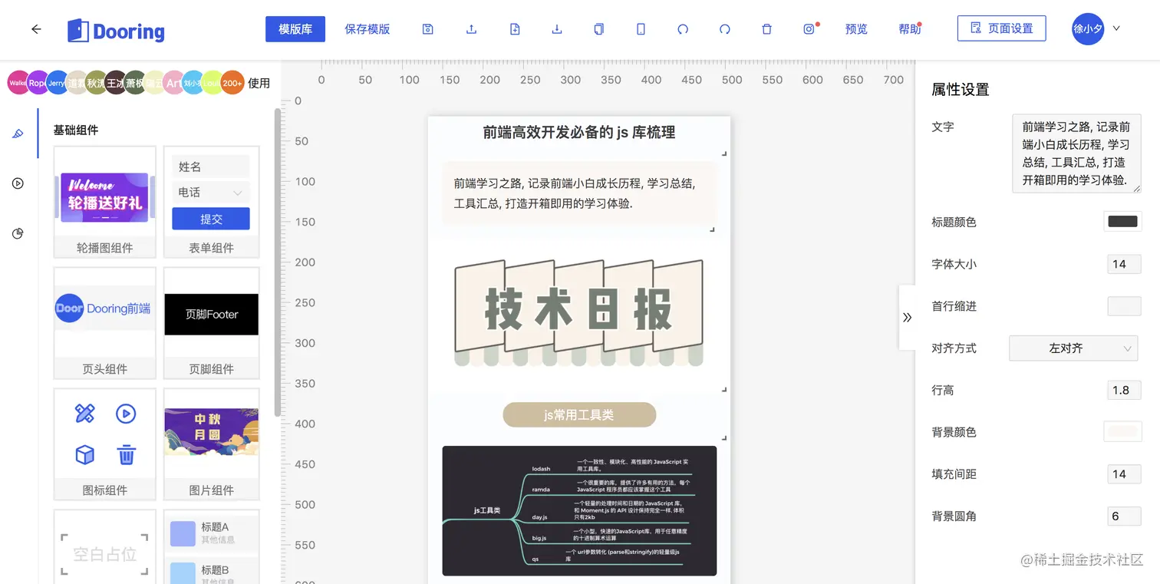
Task: Click the Dooring logo
Action: 116,31
